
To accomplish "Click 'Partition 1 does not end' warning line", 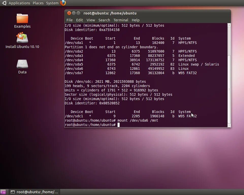I will tap(111, 47).
